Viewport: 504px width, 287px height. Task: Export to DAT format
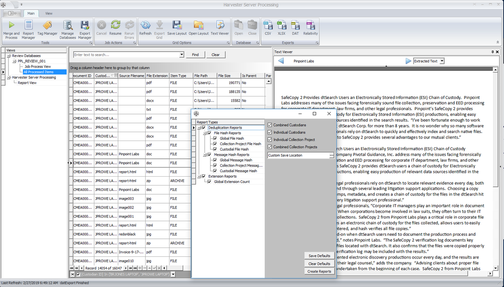295,28
